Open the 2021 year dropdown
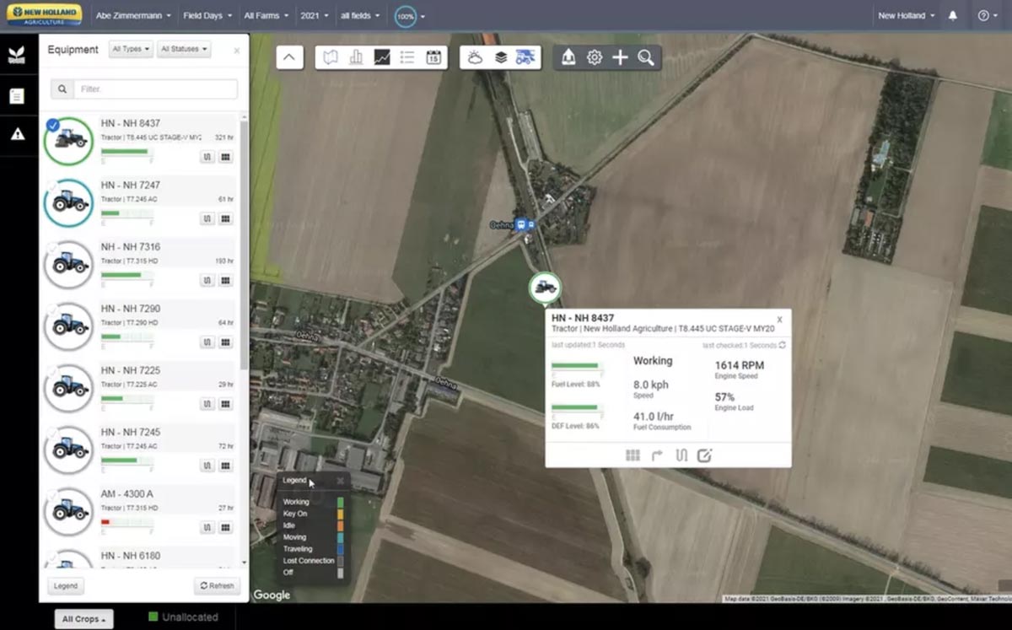The image size is (1012, 630). click(x=315, y=15)
